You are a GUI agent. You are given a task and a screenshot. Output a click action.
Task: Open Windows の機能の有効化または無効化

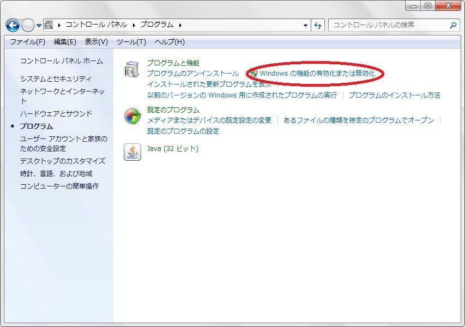(317, 73)
